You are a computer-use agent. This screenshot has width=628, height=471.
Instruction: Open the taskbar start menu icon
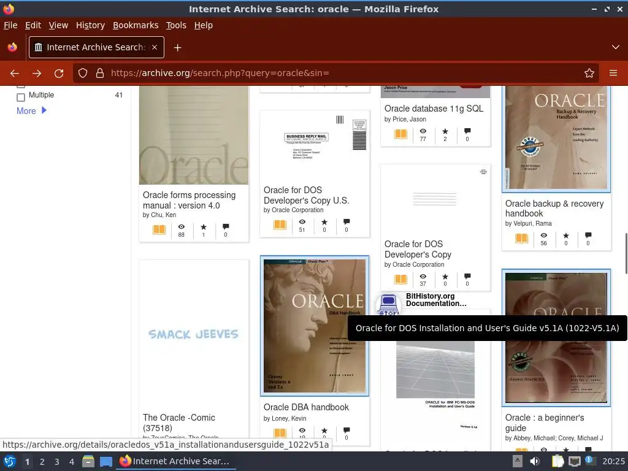click(10, 461)
